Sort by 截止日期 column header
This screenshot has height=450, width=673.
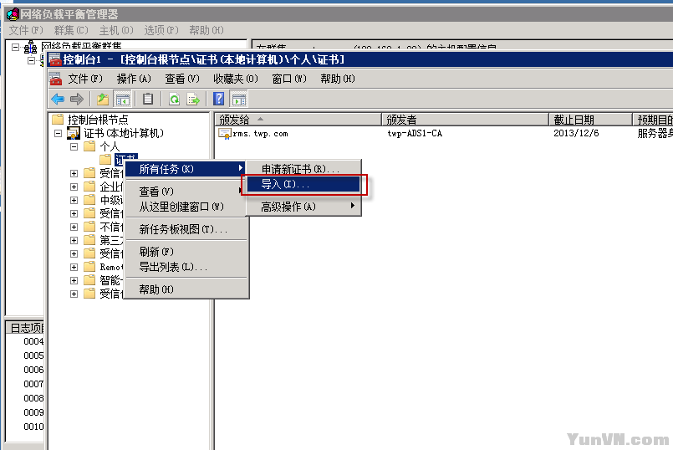click(590, 120)
